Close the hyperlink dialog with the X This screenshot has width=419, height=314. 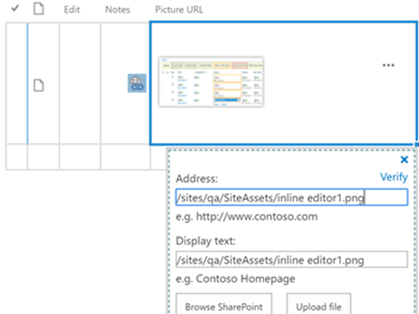[404, 160]
